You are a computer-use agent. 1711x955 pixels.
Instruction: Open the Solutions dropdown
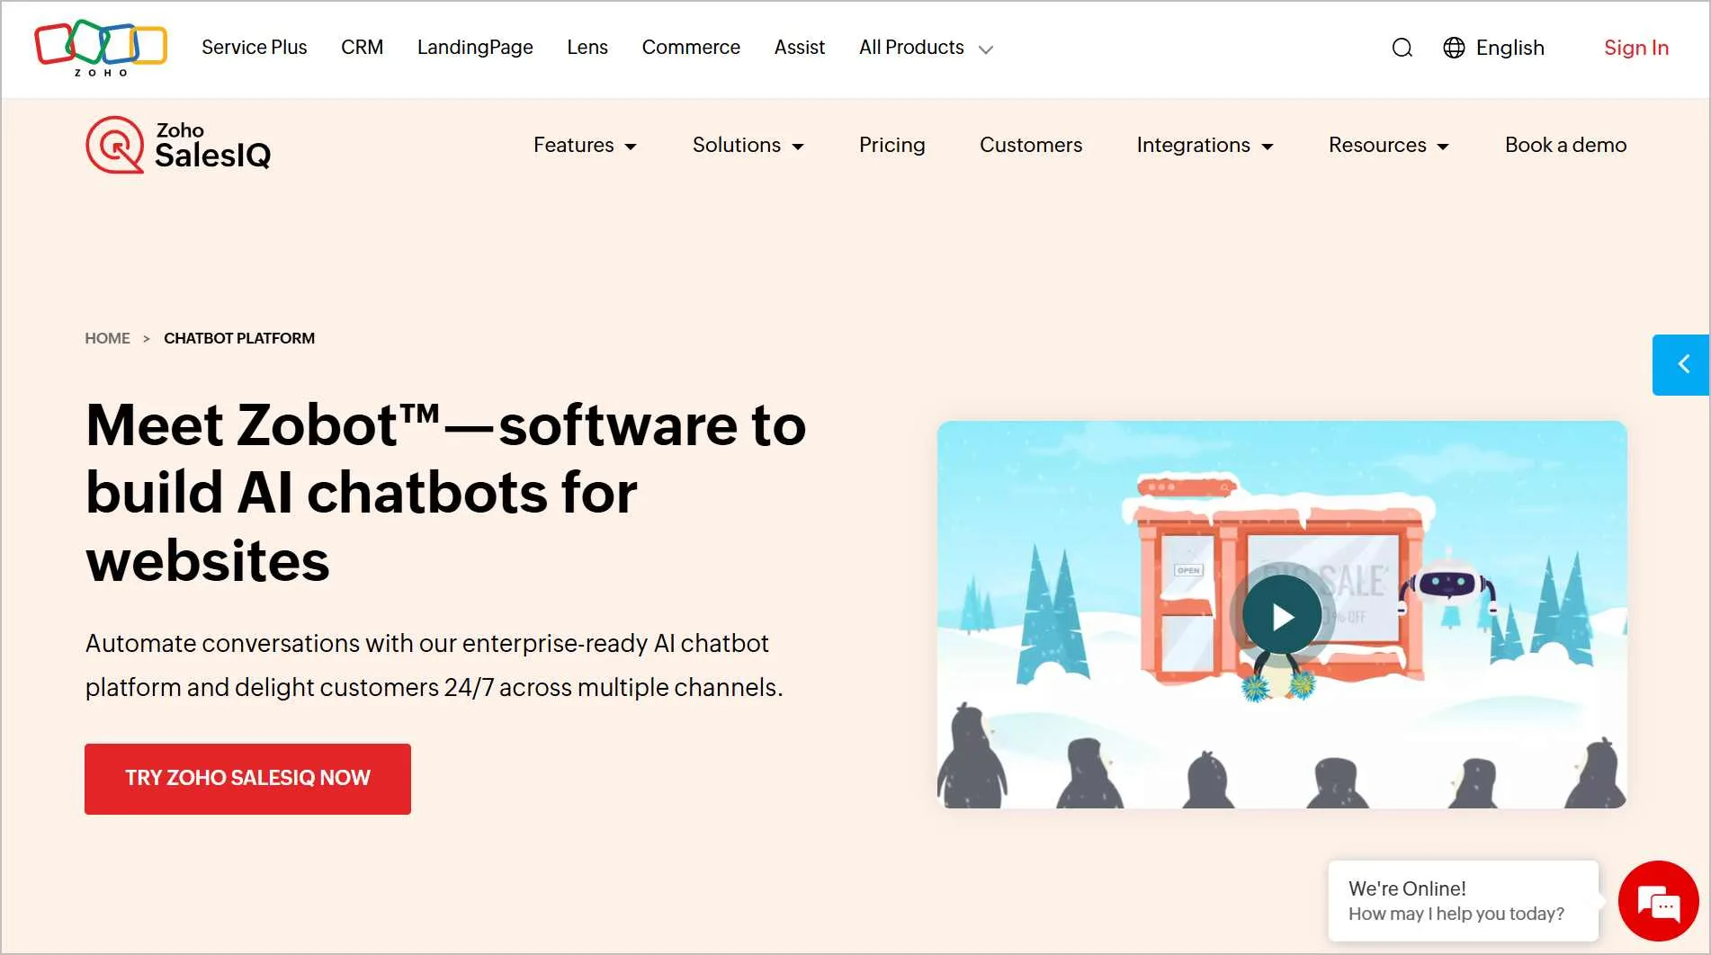click(x=748, y=145)
